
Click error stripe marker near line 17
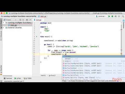click(x=121, y=54)
